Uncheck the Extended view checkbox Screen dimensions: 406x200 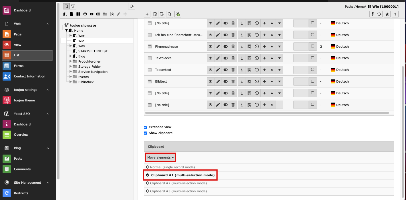[145, 127]
